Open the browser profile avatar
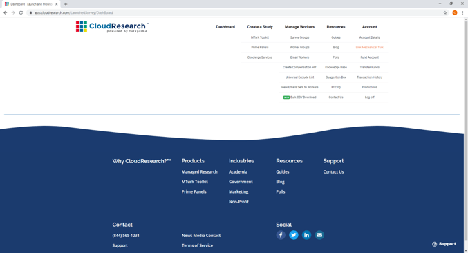The image size is (468, 253). point(455,12)
